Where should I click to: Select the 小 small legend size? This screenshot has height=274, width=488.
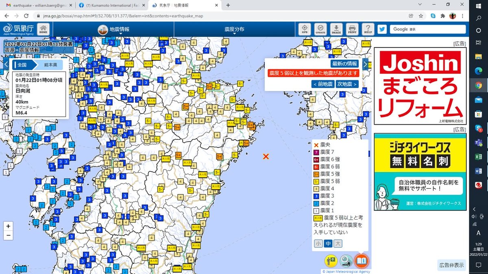[x=318, y=244]
